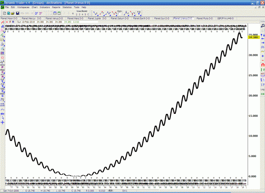
Task: Toggle the Log scale button
Action: point(262,89)
